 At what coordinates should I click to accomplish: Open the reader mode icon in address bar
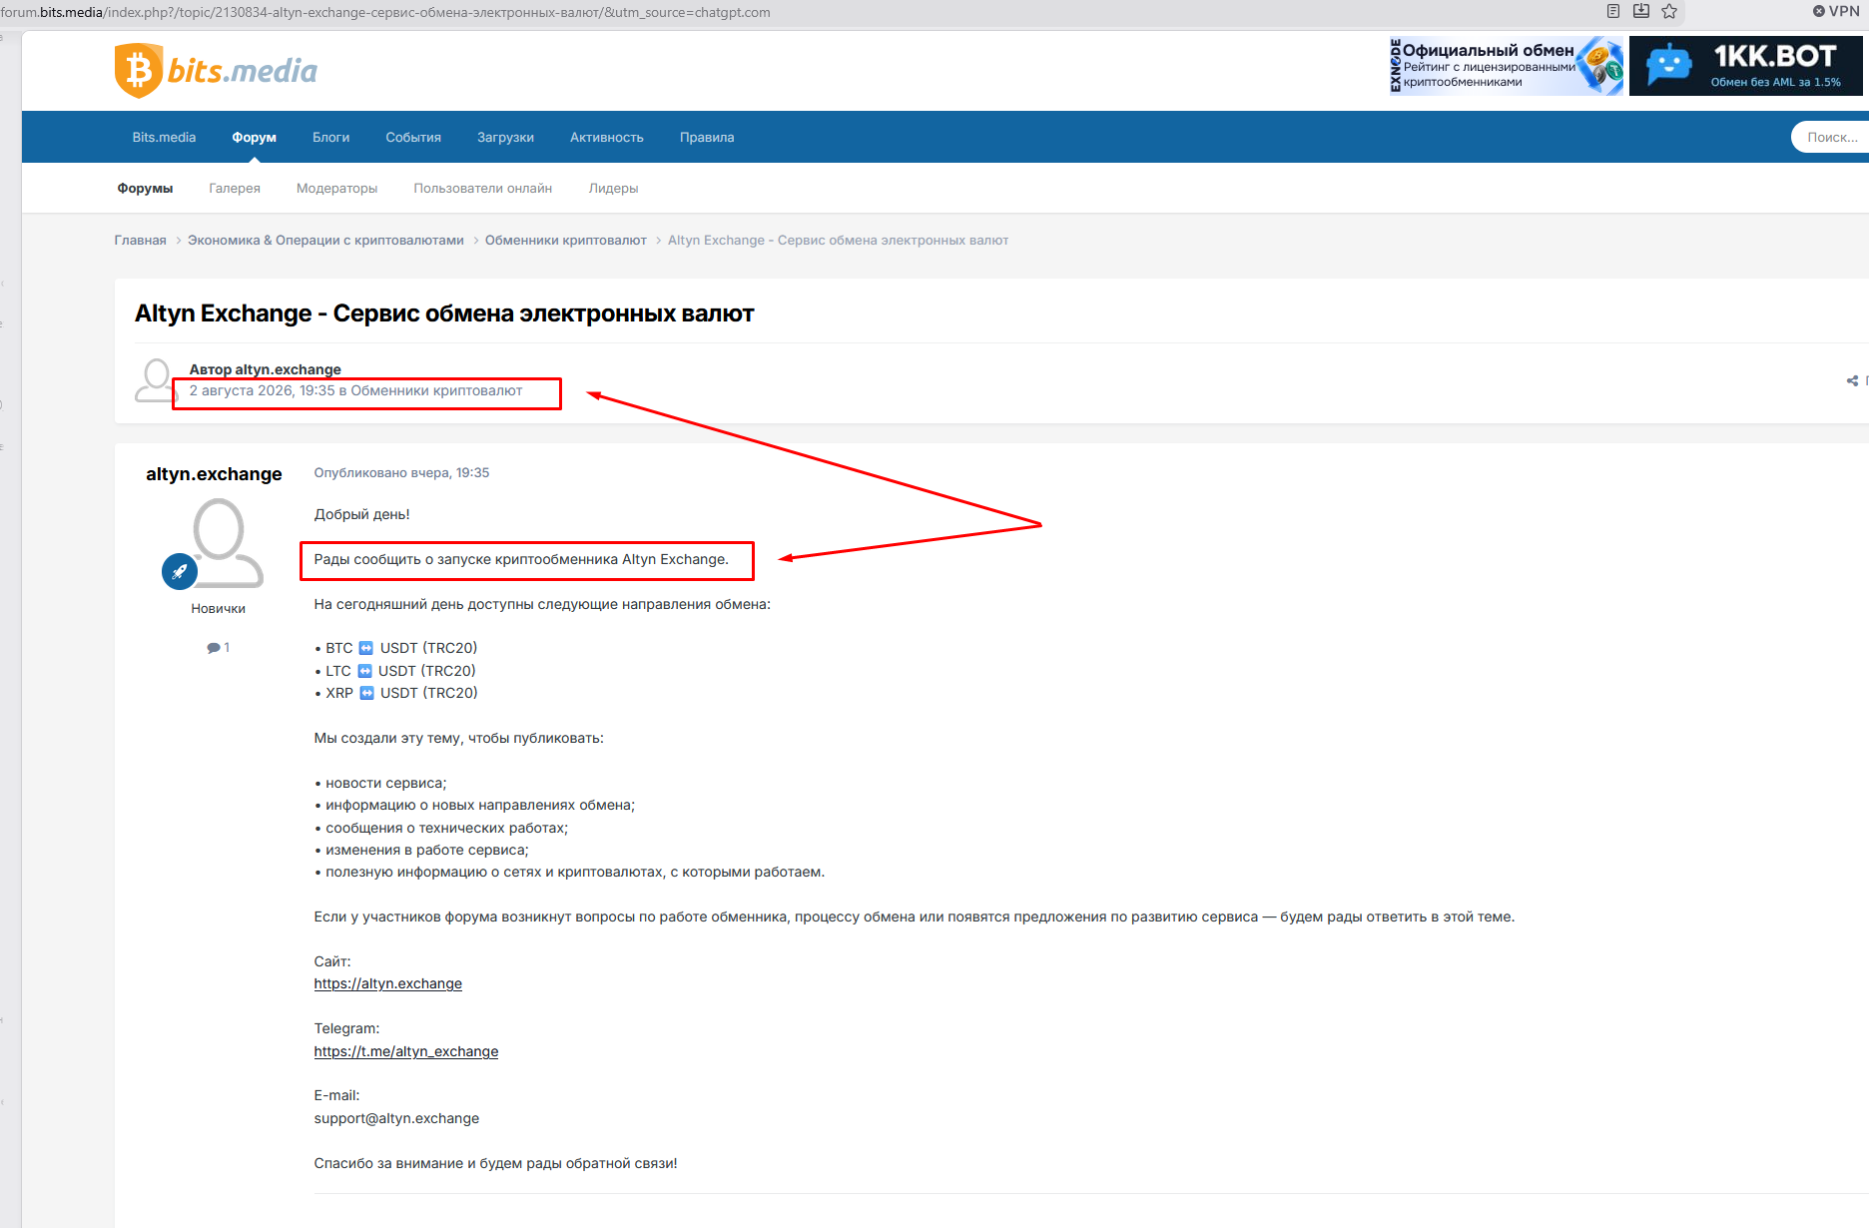pyautogui.click(x=1613, y=12)
